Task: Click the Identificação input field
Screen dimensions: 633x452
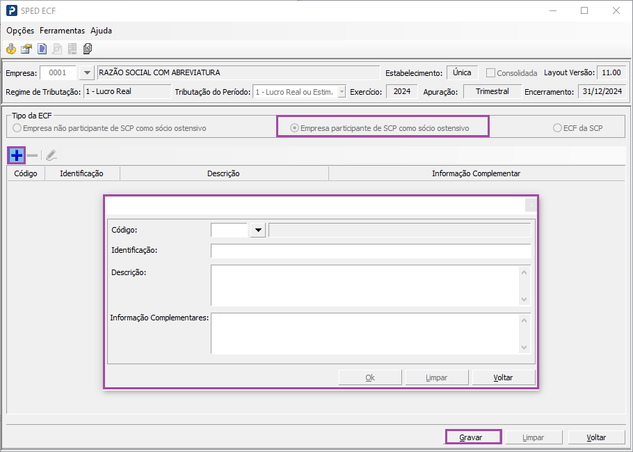Action: [x=371, y=250]
